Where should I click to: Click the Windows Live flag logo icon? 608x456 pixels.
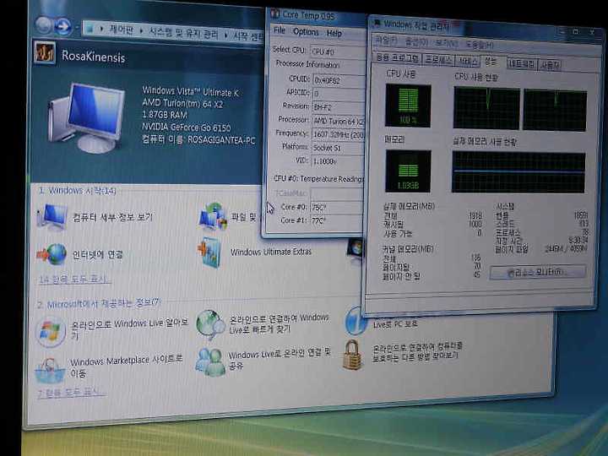pyautogui.click(x=51, y=333)
